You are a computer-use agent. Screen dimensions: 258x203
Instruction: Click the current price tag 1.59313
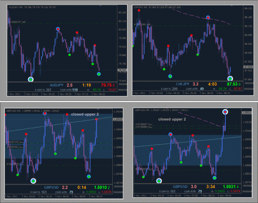point(246,112)
